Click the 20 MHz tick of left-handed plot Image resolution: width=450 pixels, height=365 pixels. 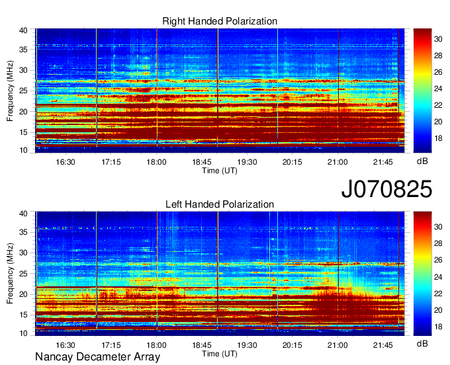(x=23, y=294)
